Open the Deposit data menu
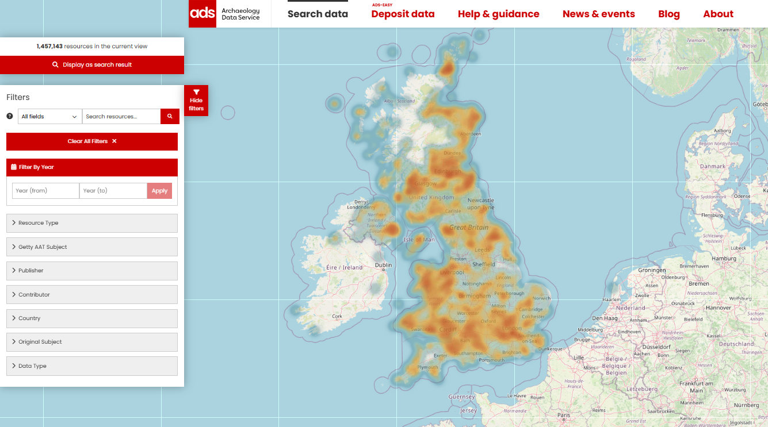Image resolution: width=768 pixels, height=427 pixels. pyautogui.click(x=403, y=14)
